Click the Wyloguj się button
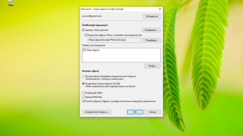 pyautogui.click(x=152, y=16)
